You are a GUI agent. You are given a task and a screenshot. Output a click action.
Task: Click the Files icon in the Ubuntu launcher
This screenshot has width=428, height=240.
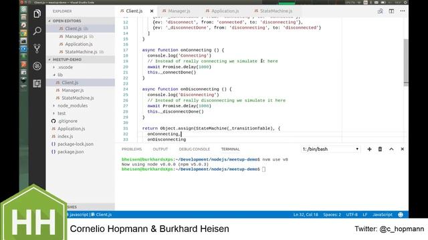coord(24,17)
